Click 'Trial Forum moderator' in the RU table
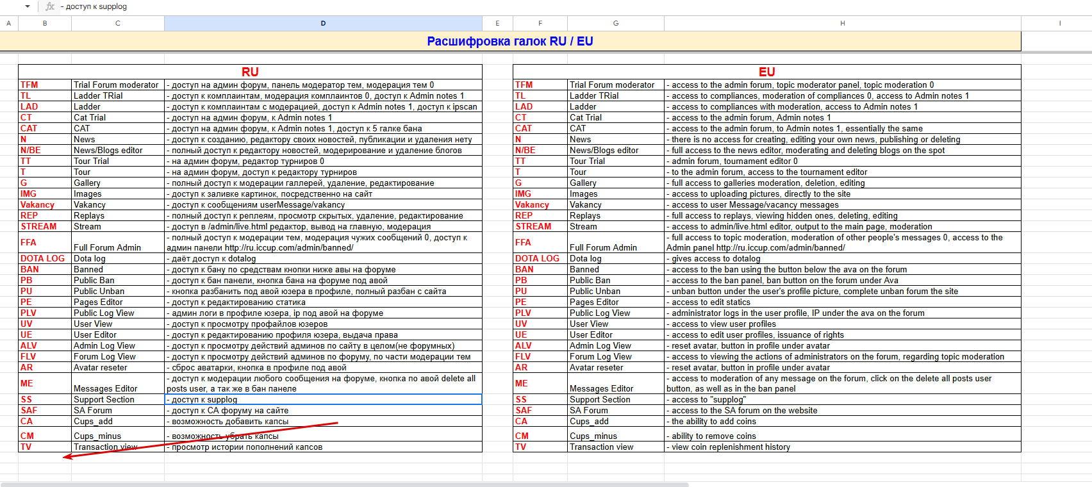 coord(116,85)
